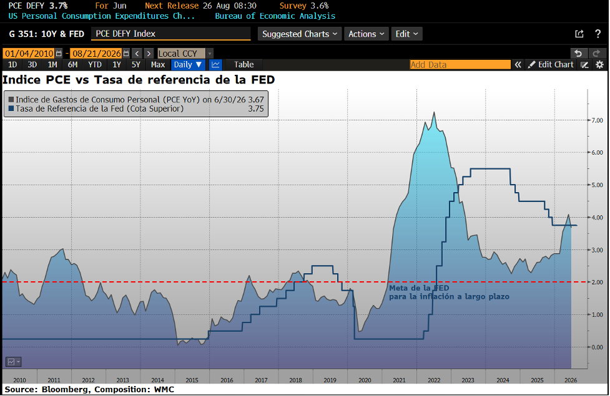Click the chart title Indice PCE vs Tasa
The width and height of the screenshot is (610, 396).
click(139, 80)
